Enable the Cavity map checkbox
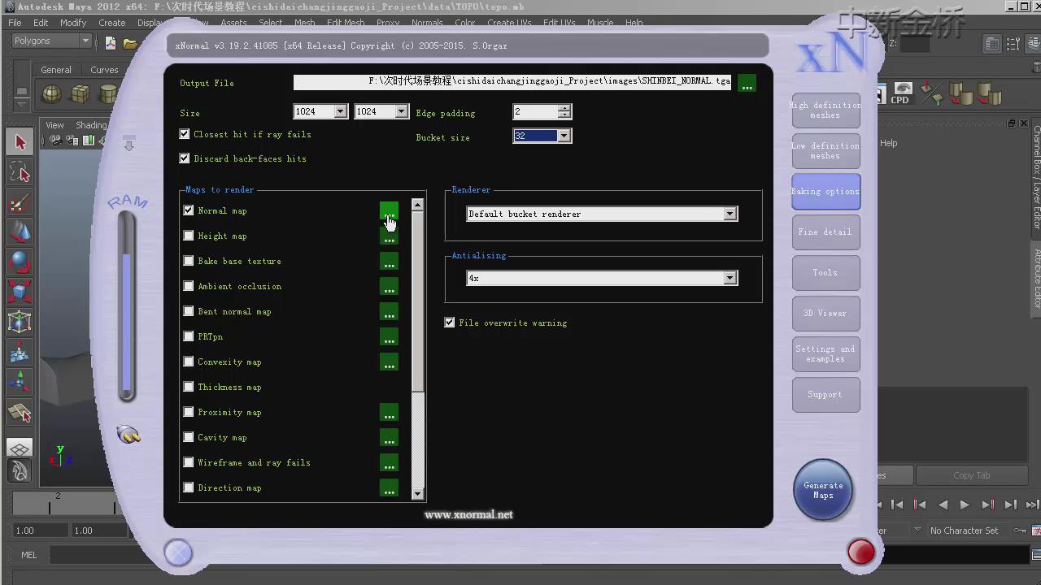The image size is (1041, 585). click(189, 437)
